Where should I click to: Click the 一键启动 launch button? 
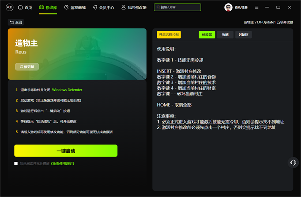point(66,151)
